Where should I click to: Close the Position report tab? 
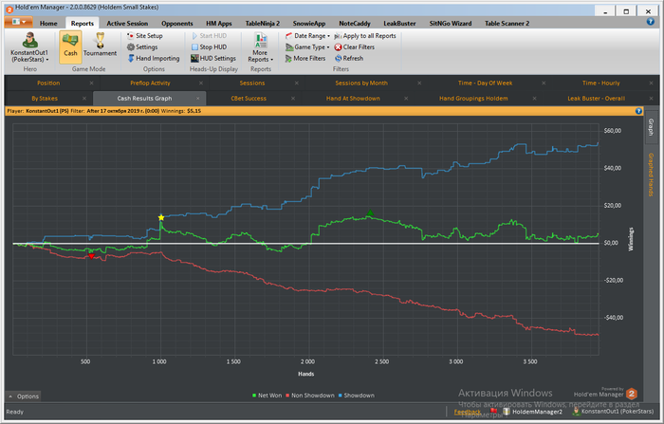(x=91, y=83)
